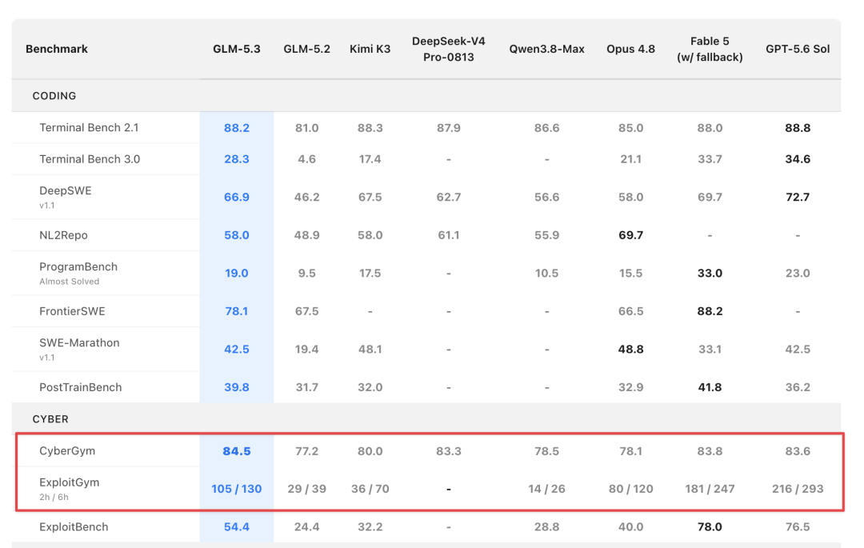This screenshot has width=864, height=548.
Task: Select DeepSeek-V4 CyberGym score 83.3
Action: (449, 451)
